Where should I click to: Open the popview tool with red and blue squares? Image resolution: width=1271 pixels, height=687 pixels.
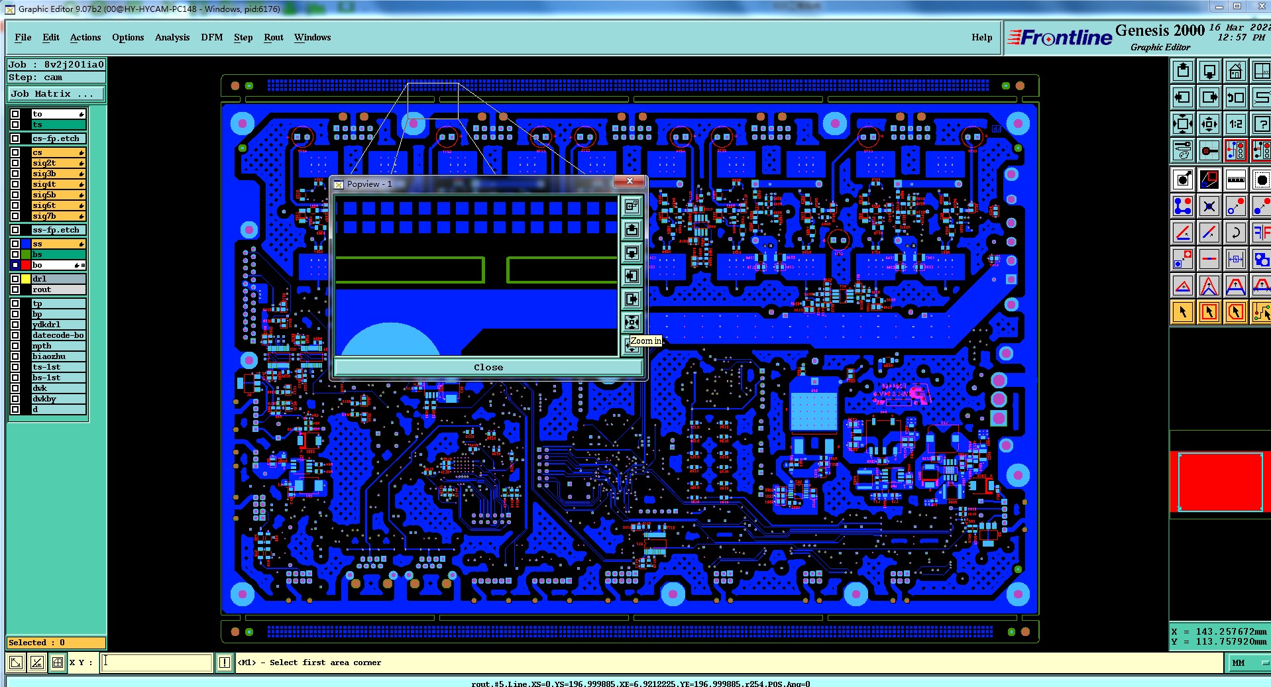1209,179
